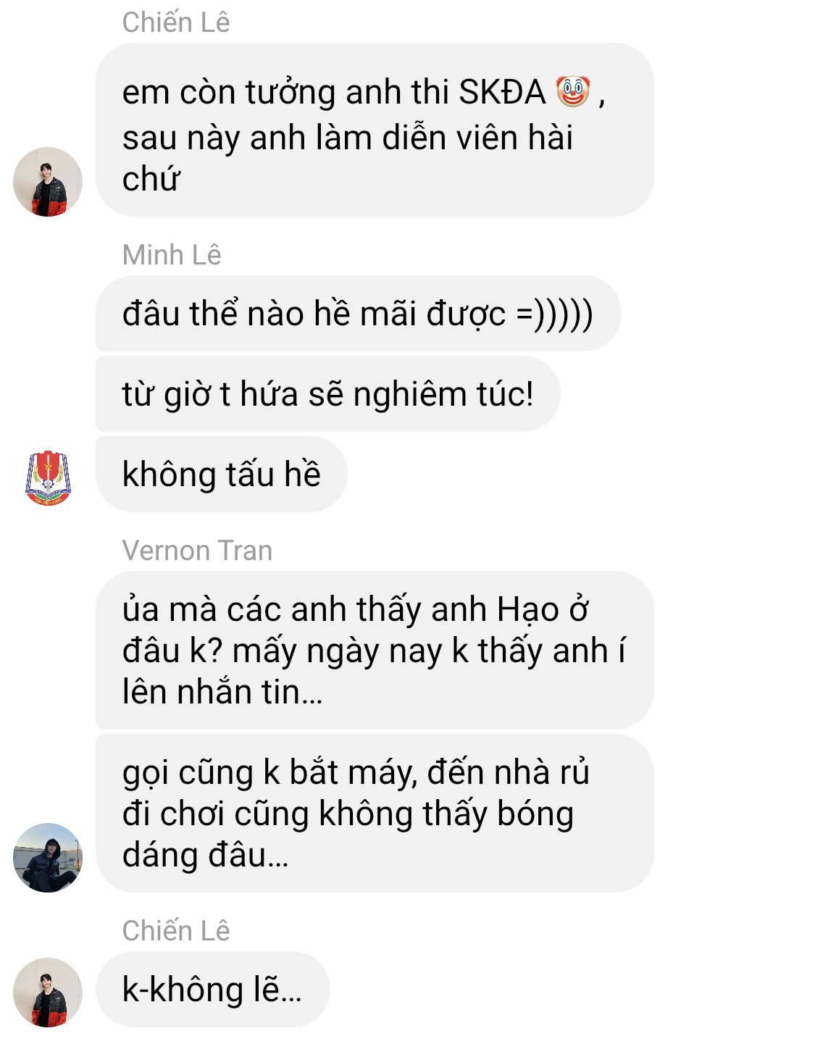Tap the "từ giờ t hứa sẽ nghiêm túc!" bubble

327,394
